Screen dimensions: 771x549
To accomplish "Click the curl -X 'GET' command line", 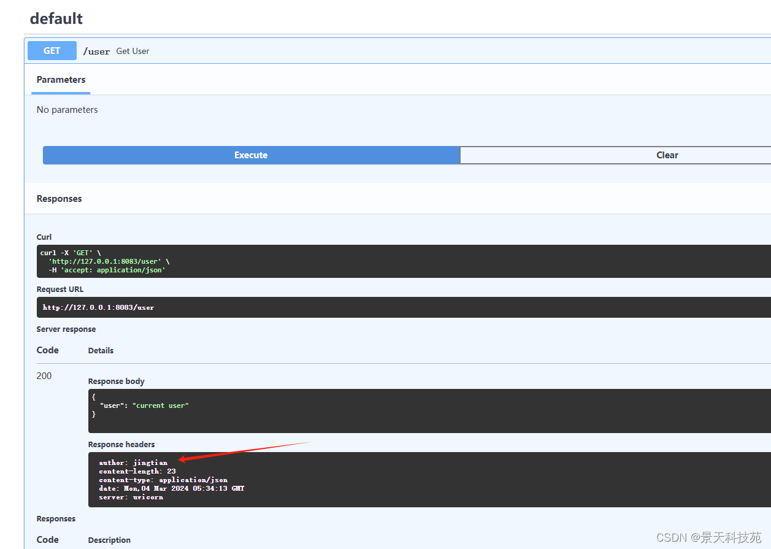I will [x=70, y=253].
